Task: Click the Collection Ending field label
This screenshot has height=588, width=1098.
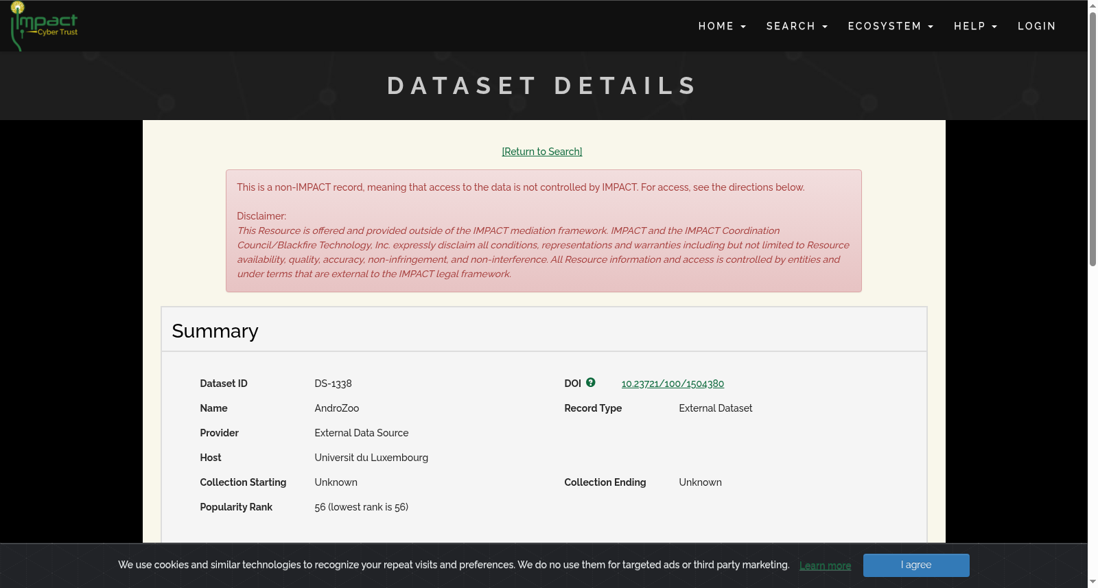Action: point(605,482)
